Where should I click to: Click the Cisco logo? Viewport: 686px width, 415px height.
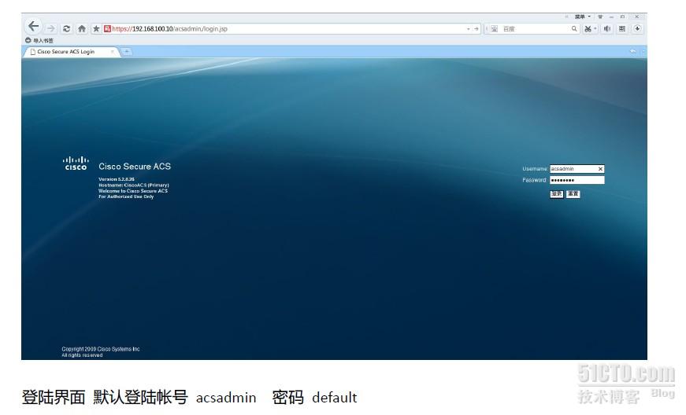click(x=76, y=163)
